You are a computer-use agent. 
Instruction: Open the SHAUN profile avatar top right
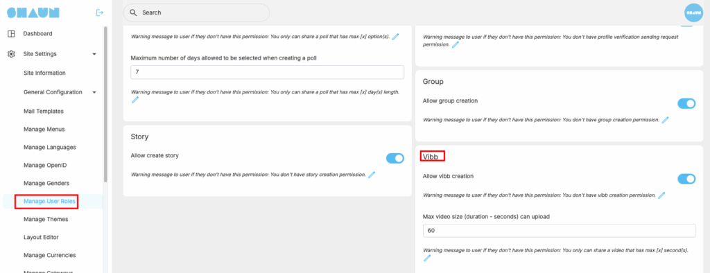click(693, 12)
